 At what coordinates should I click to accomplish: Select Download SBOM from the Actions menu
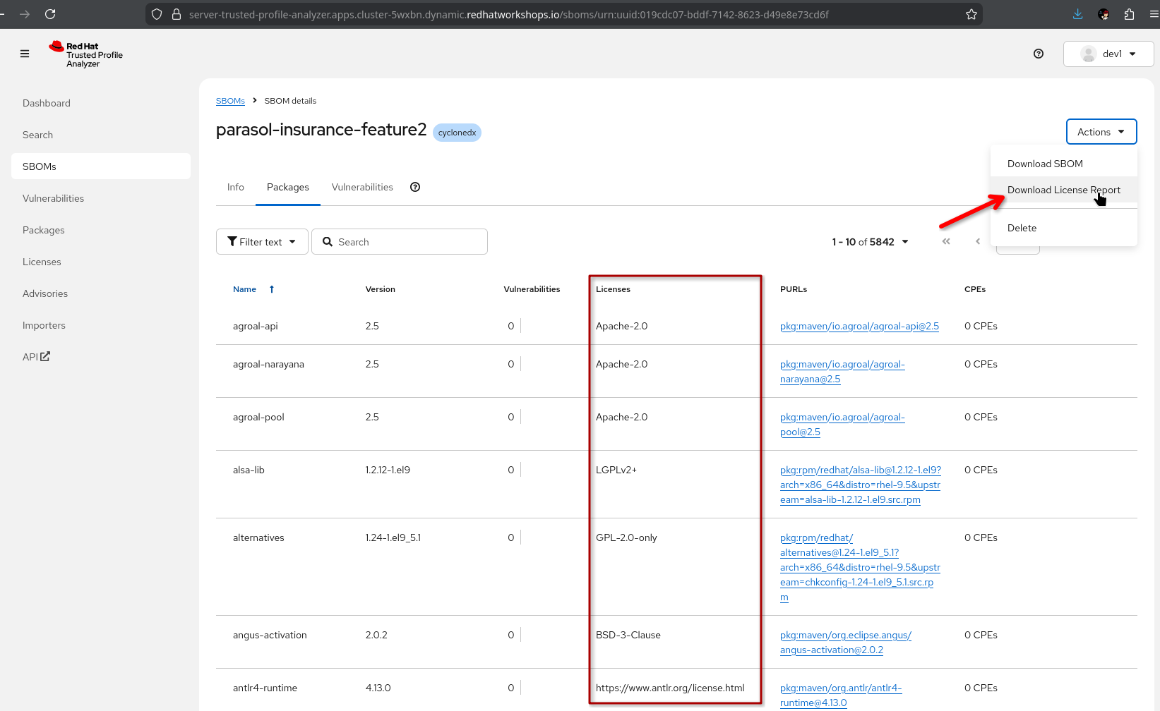(1044, 163)
